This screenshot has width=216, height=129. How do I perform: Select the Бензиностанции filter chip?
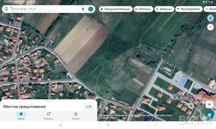click(116, 9)
